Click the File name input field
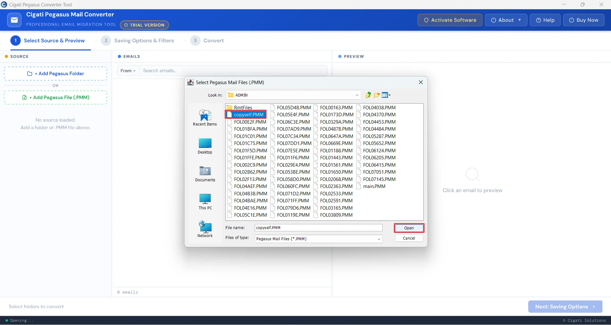The width and height of the screenshot is (611, 325). (x=319, y=228)
